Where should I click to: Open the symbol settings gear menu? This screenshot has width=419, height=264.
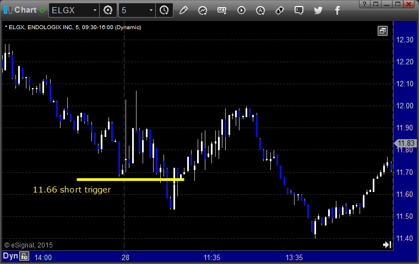[x=108, y=10]
